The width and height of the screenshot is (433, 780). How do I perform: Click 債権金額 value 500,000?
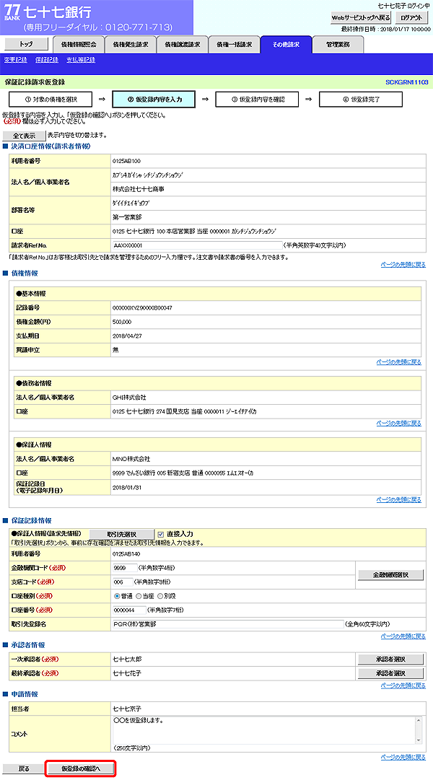pyautogui.click(x=122, y=322)
